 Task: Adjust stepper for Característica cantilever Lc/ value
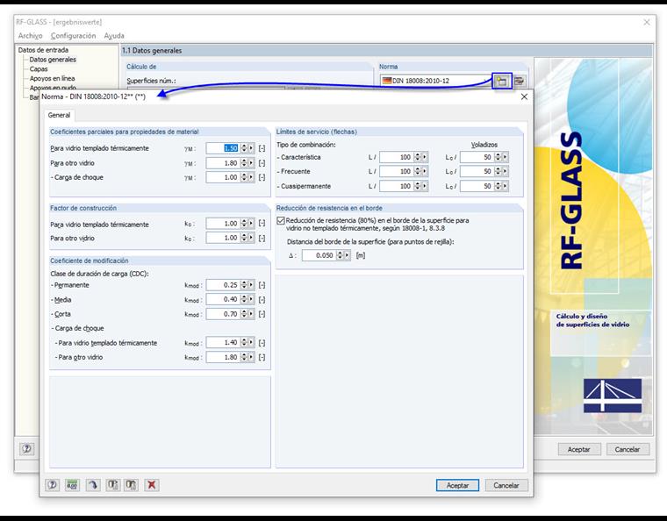498,157
